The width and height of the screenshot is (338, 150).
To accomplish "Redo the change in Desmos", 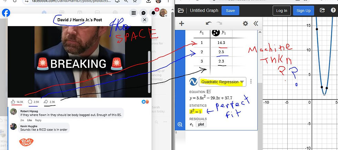I will [219, 23].
